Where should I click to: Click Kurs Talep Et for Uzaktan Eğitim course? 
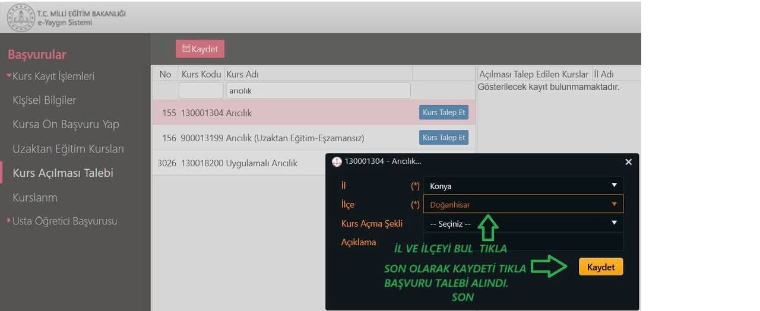point(444,138)
